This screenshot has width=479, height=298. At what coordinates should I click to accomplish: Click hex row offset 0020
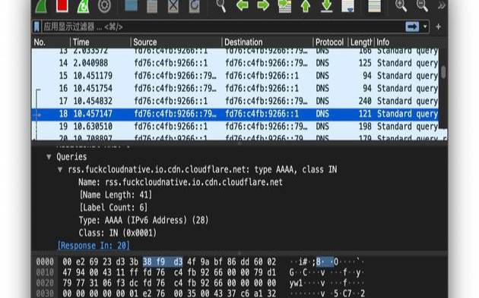(45, 283)
